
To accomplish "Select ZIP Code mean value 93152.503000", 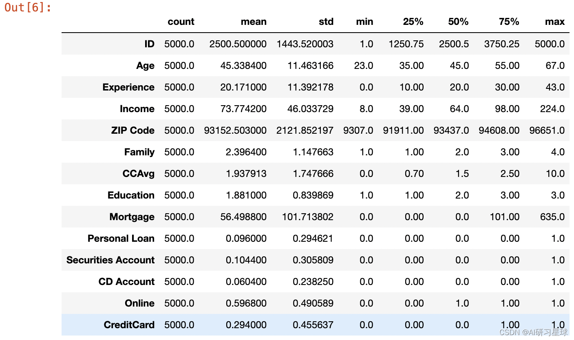I will pyautogui.click(x=235, y=130).
